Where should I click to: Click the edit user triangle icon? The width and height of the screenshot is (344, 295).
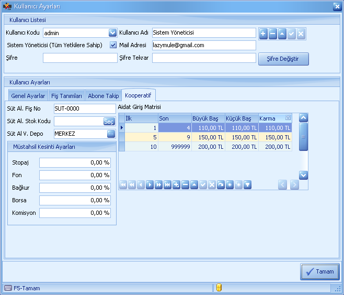pos(282,33)
